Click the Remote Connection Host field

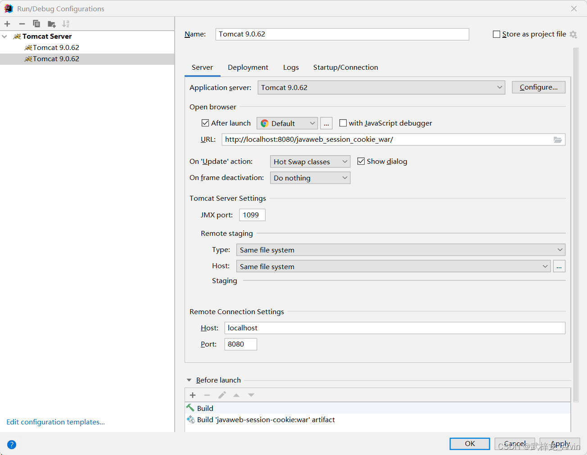(395, 328)
